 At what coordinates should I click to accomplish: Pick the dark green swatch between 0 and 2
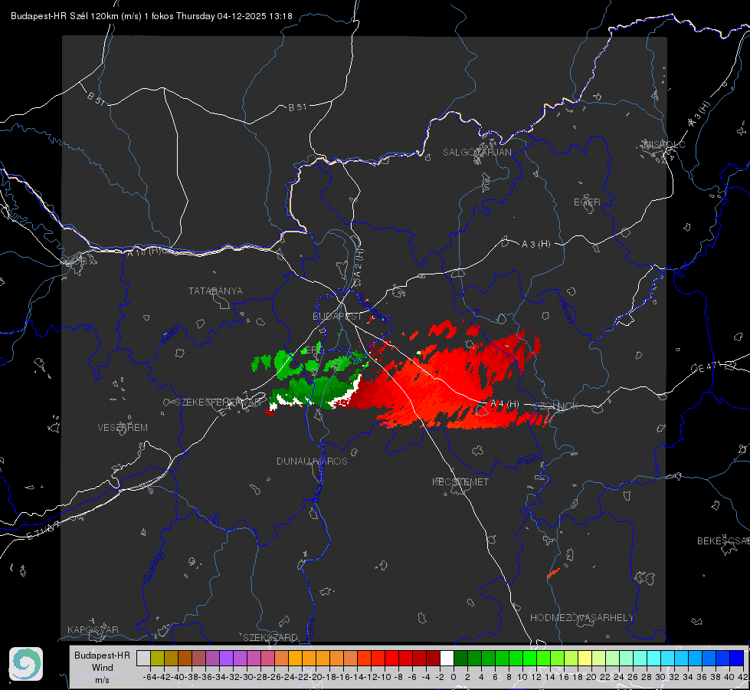pyautogui.click(x=460, y=658)
